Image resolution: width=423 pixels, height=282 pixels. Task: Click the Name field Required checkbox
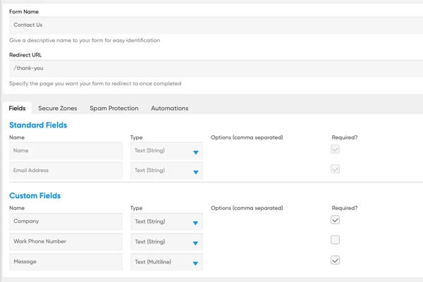click(335, 149)
